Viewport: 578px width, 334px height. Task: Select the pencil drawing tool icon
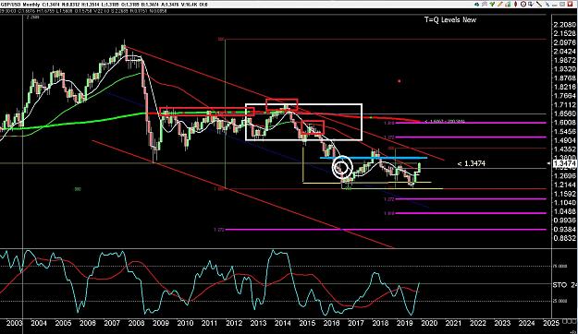click(x=499, y=5)
